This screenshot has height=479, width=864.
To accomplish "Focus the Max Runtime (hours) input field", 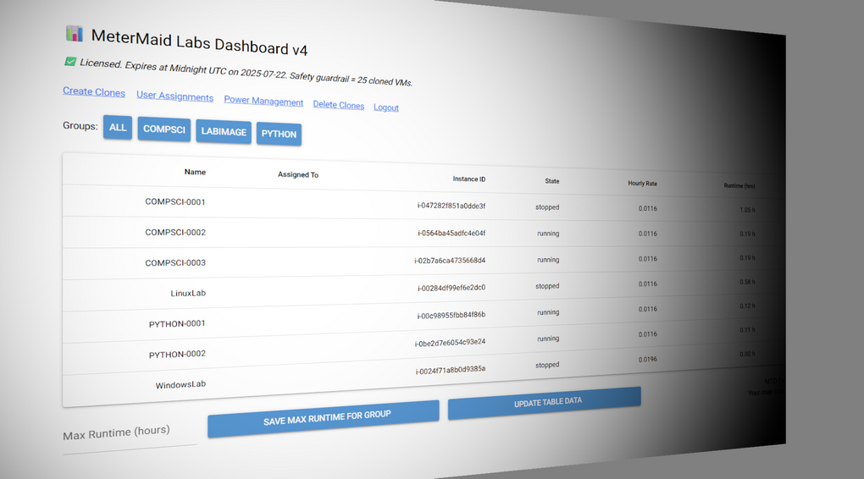I will click(129, 433).
